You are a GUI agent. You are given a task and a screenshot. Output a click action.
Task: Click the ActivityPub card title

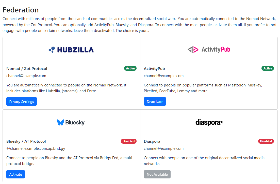154,69
